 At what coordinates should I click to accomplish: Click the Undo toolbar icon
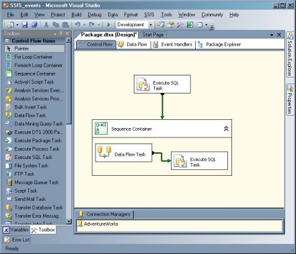point(77,24)
